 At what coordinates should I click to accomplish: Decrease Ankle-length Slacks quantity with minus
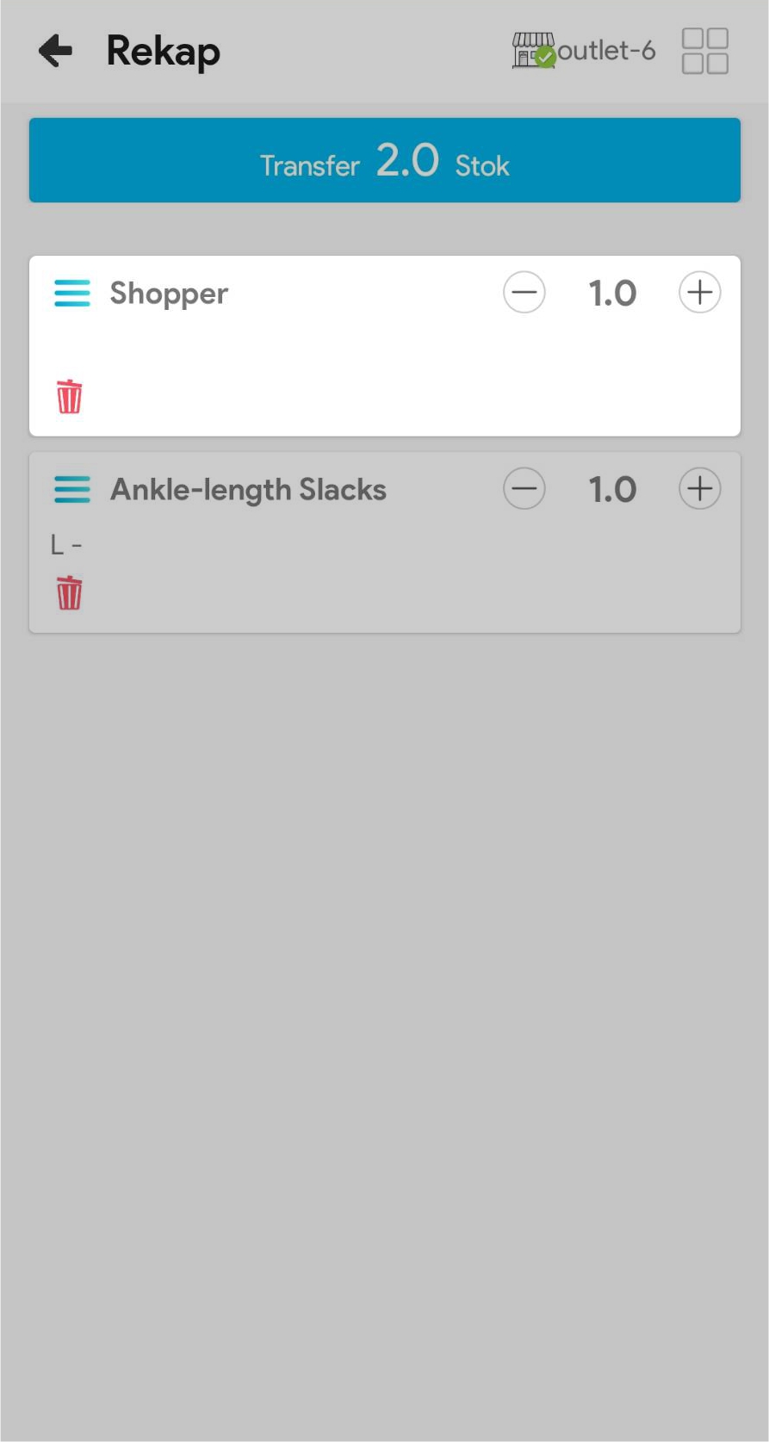click(524, 489)
